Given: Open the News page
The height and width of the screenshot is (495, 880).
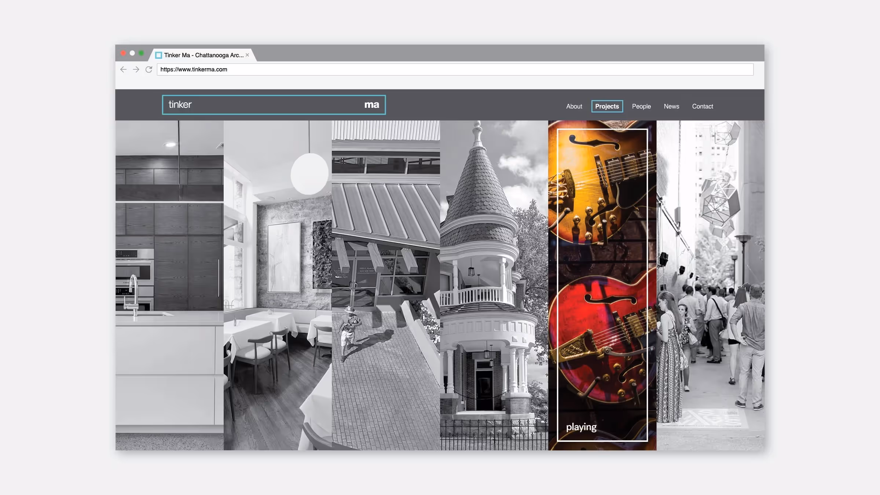Looking at the screenshot, I should (671, 106).
